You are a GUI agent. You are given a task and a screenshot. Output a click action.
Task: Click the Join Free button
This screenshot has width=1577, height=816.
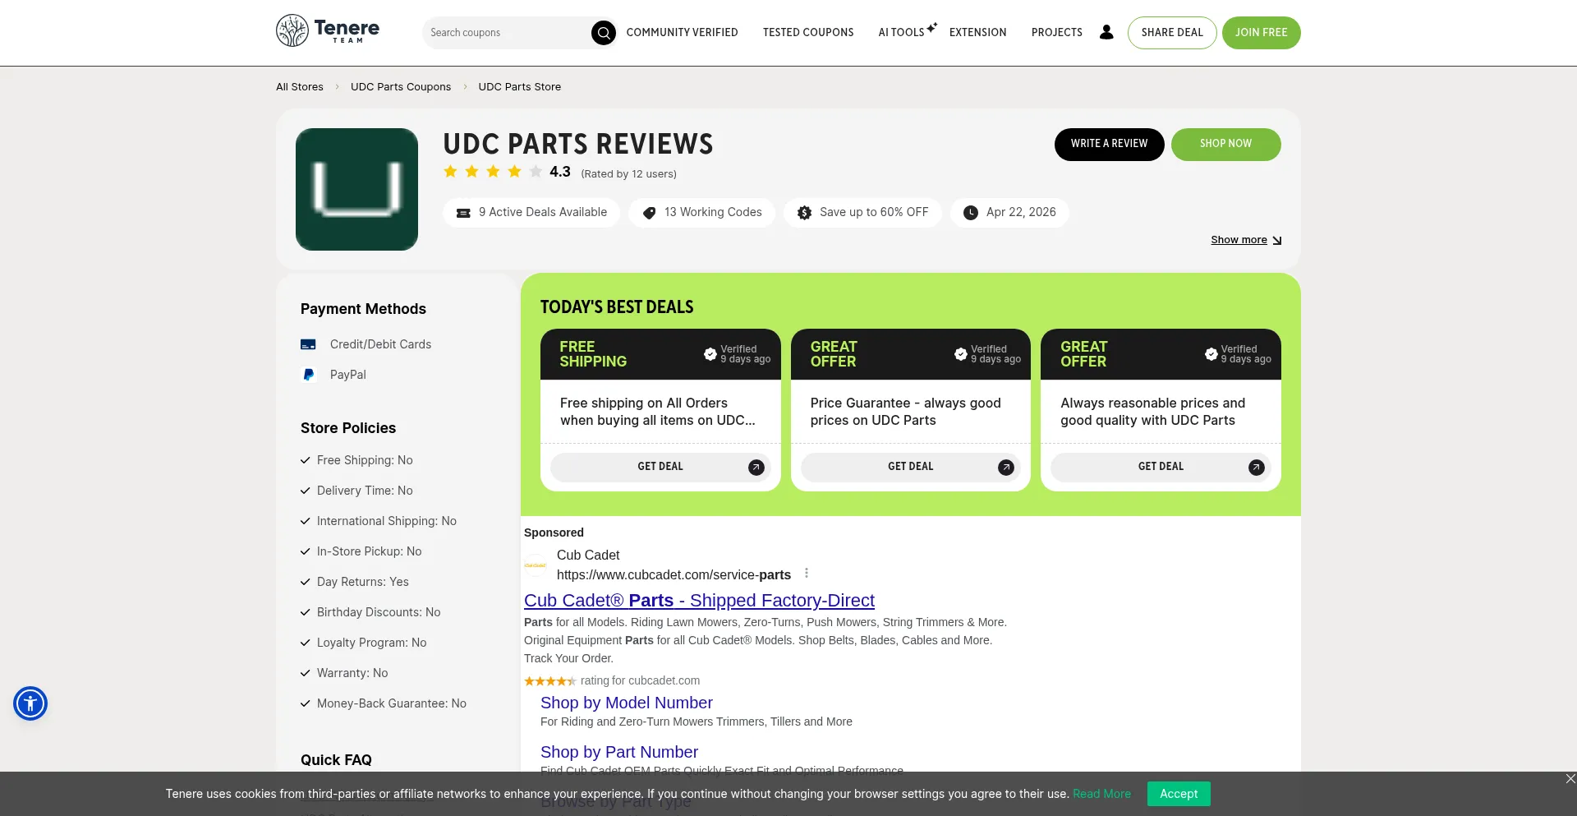tap(1261, 33)
